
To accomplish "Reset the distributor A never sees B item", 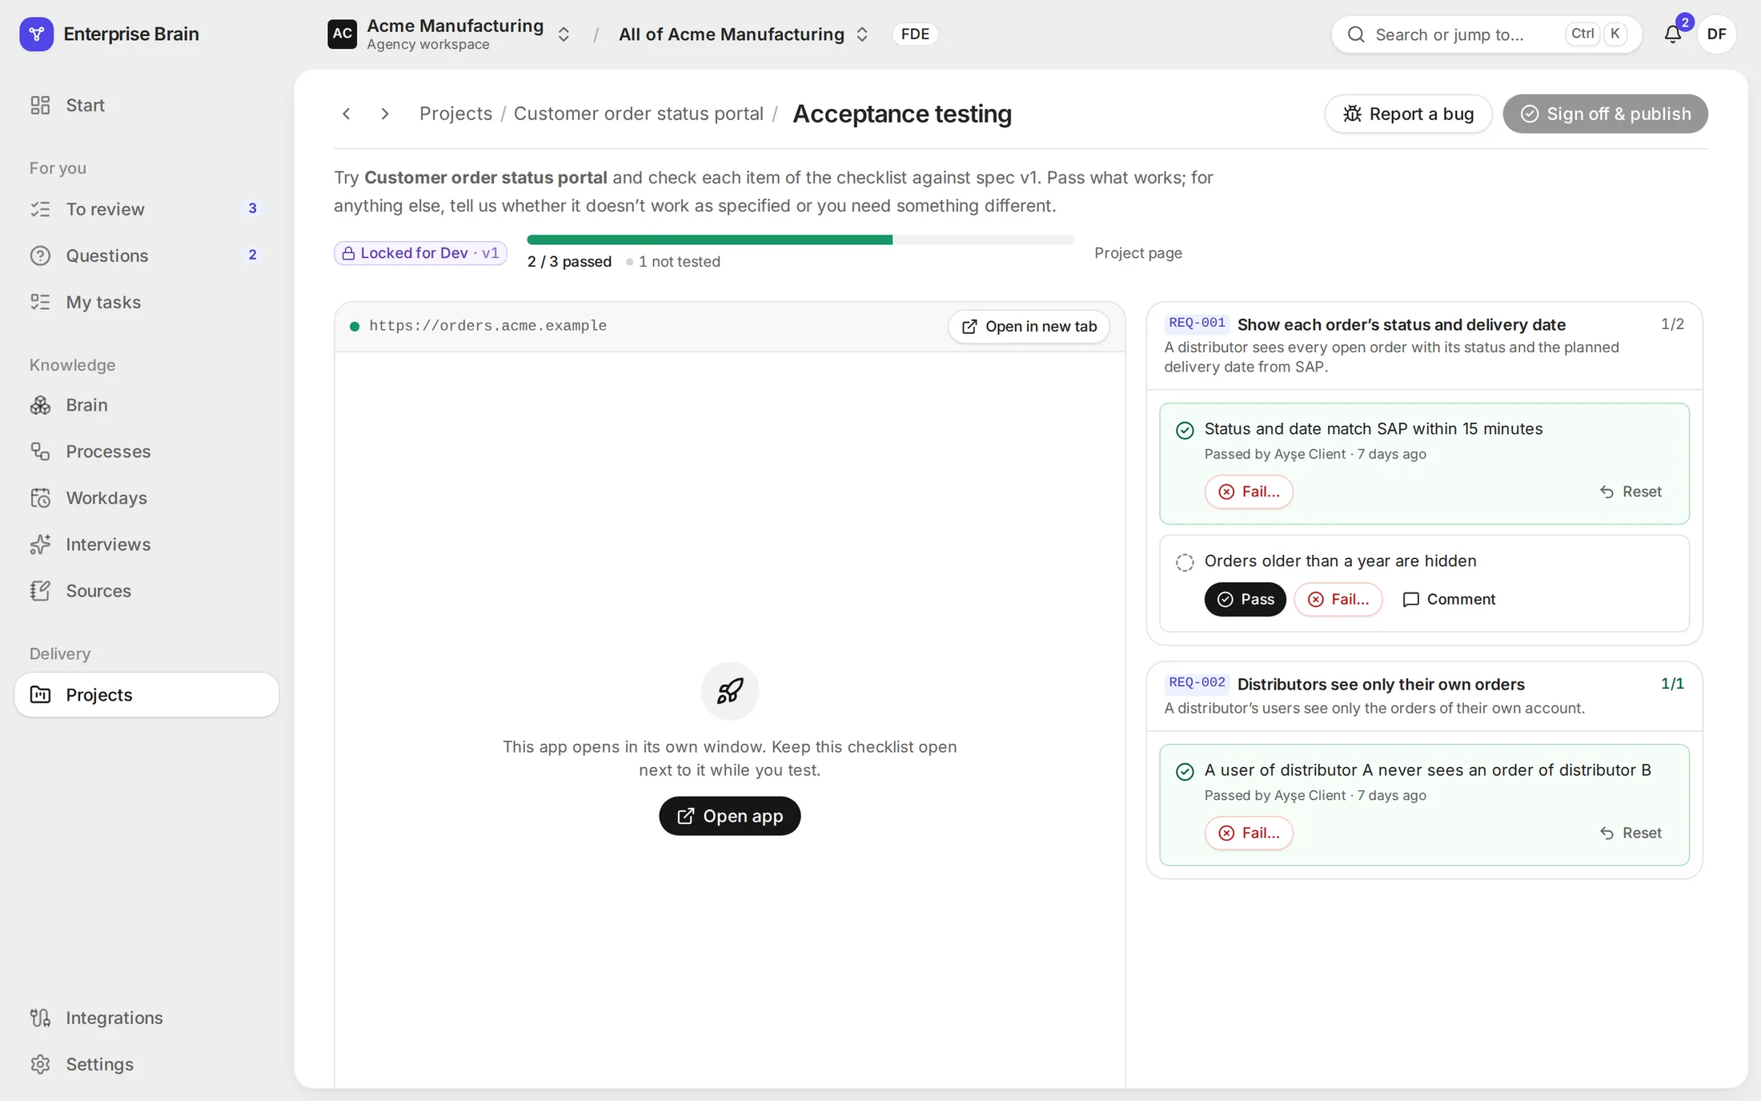I will [x=1630, y=833].
